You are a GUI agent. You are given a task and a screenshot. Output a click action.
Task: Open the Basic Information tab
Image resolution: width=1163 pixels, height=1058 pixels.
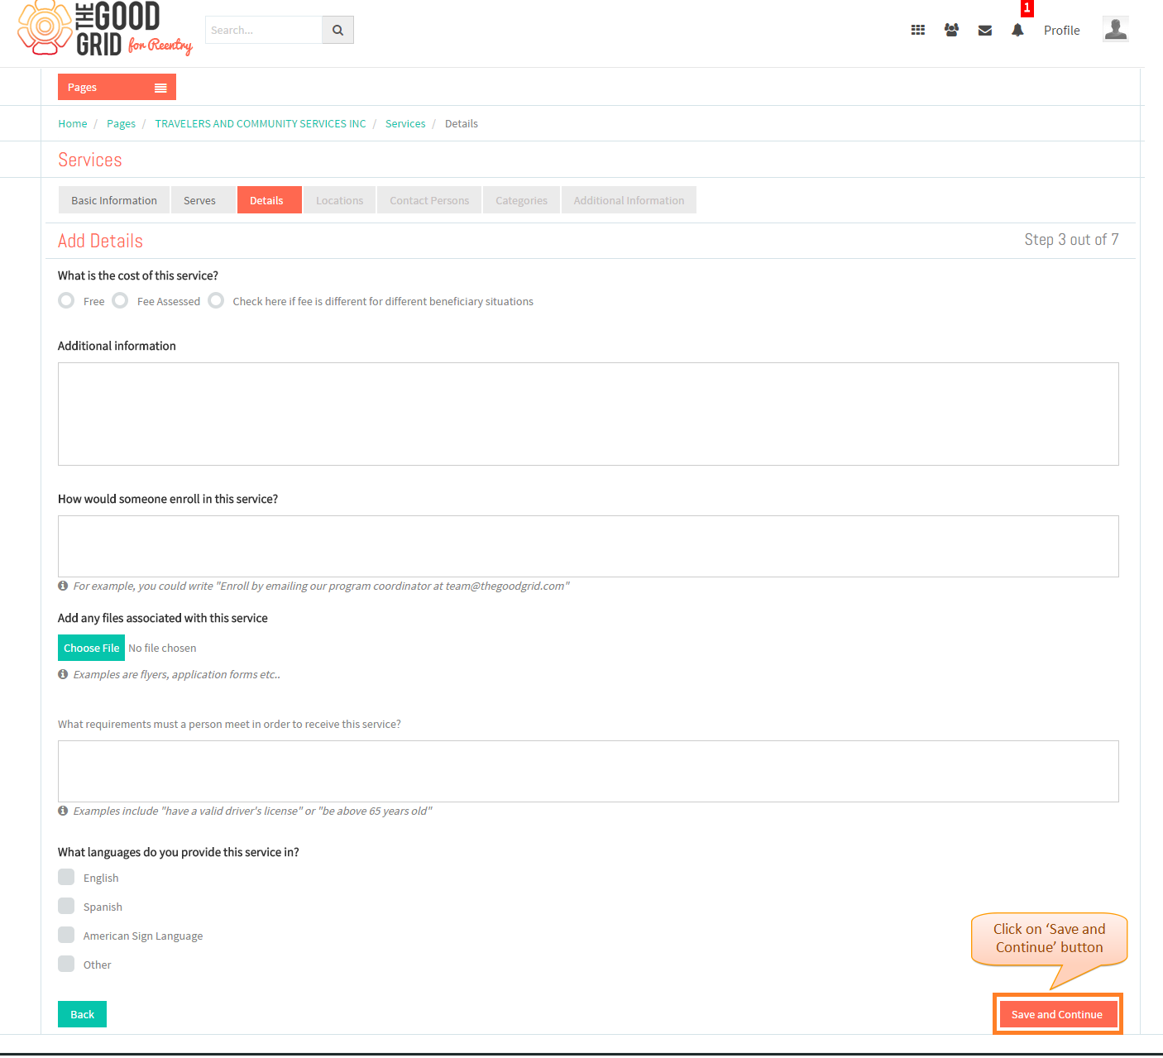coord(114,200)
